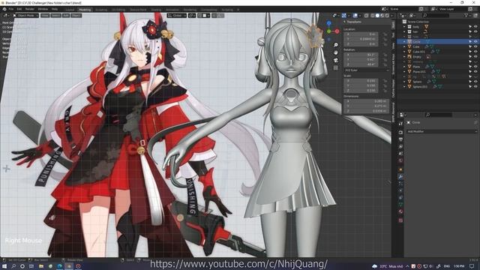The height and width of the screenshot is (270, 480).
Task: Open the viewport Object menu
Action: [76, 15]
